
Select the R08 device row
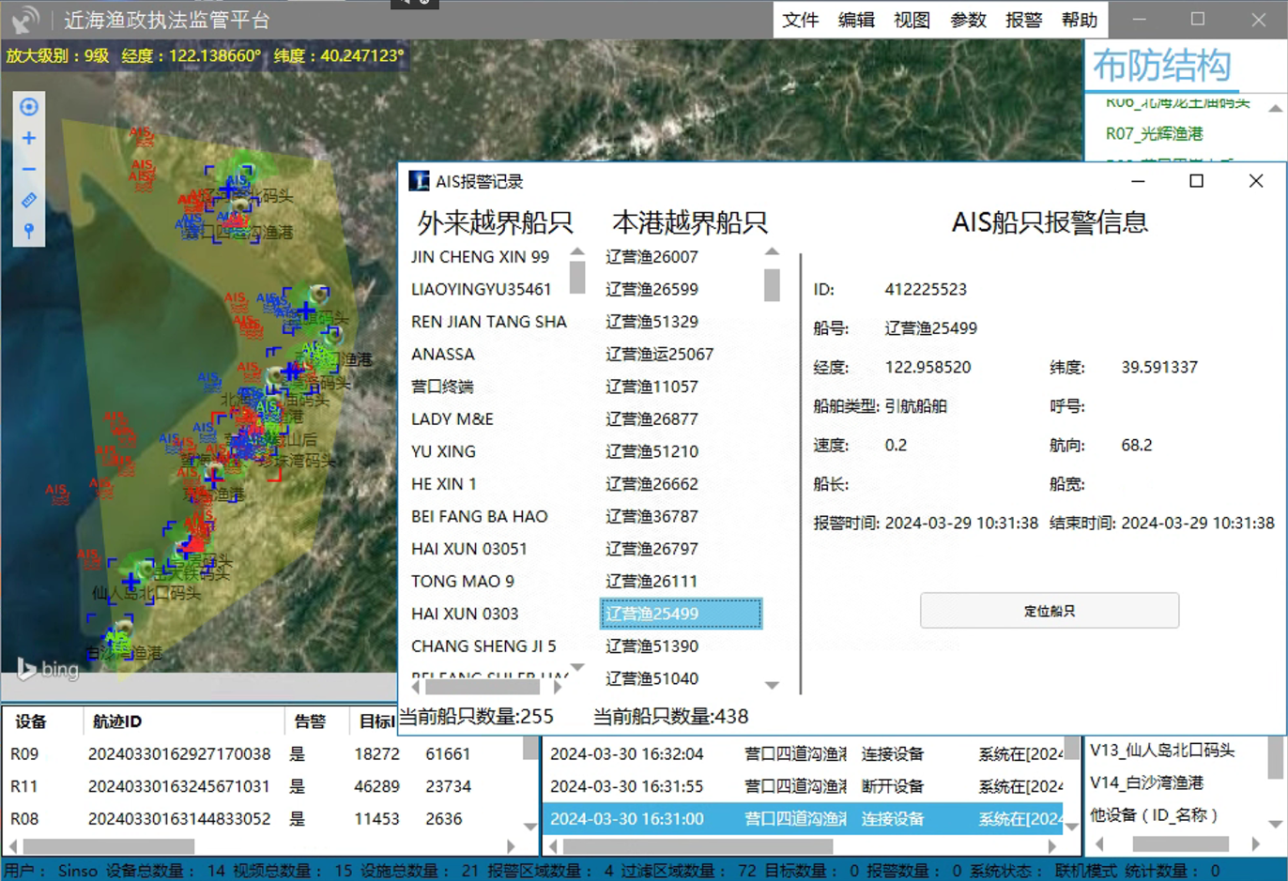coord(263,819)
